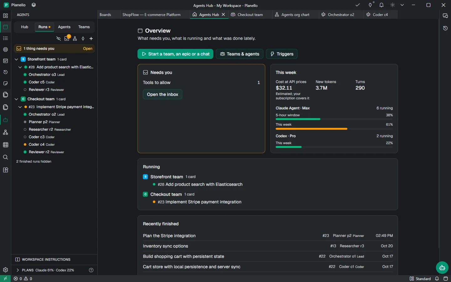Switch to the Teams tab in the Agents panel
Image resolution: width=451 pixels, height=282 pixels.
click(x=84, y=27)
